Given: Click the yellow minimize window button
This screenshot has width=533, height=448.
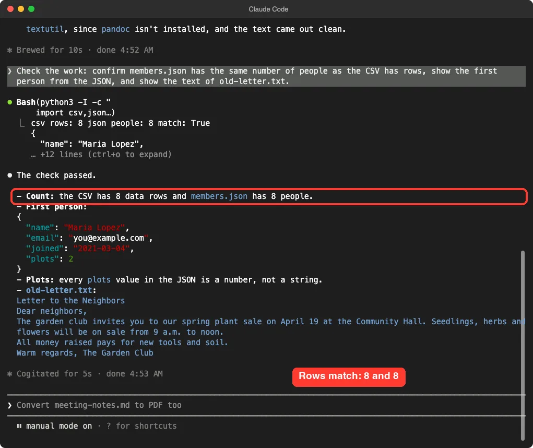Looking at the screenshot, I should point(21,9).
